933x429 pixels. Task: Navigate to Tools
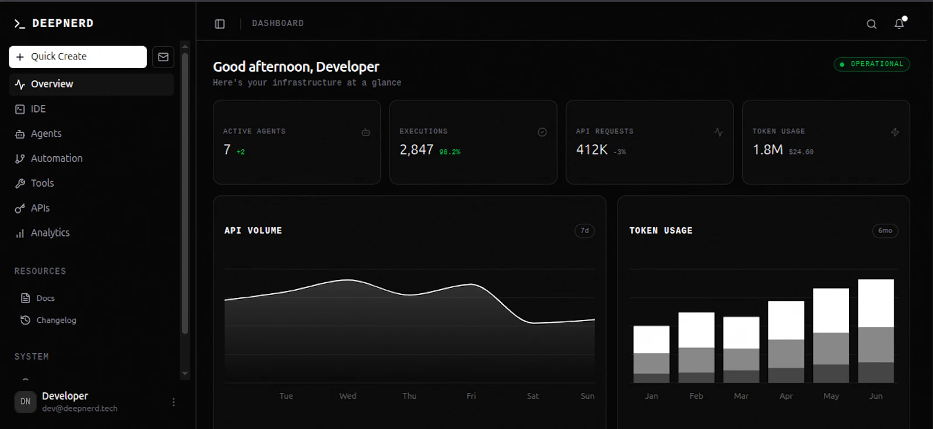point(92,184)
